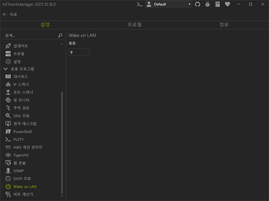Click the globe search icon for DNS 조회

(x=8, y=116)
